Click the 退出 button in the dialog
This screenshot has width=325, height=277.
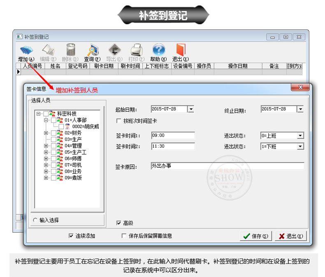point(290,236)
